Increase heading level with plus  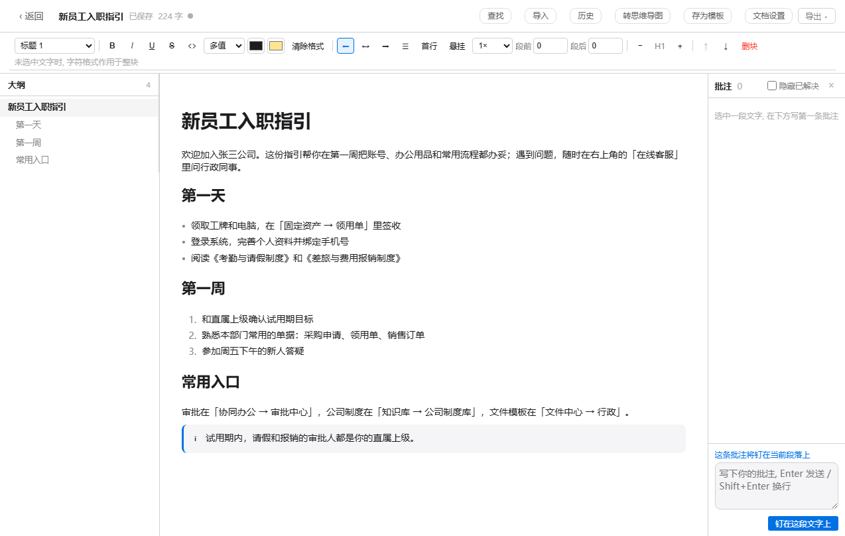680,46
